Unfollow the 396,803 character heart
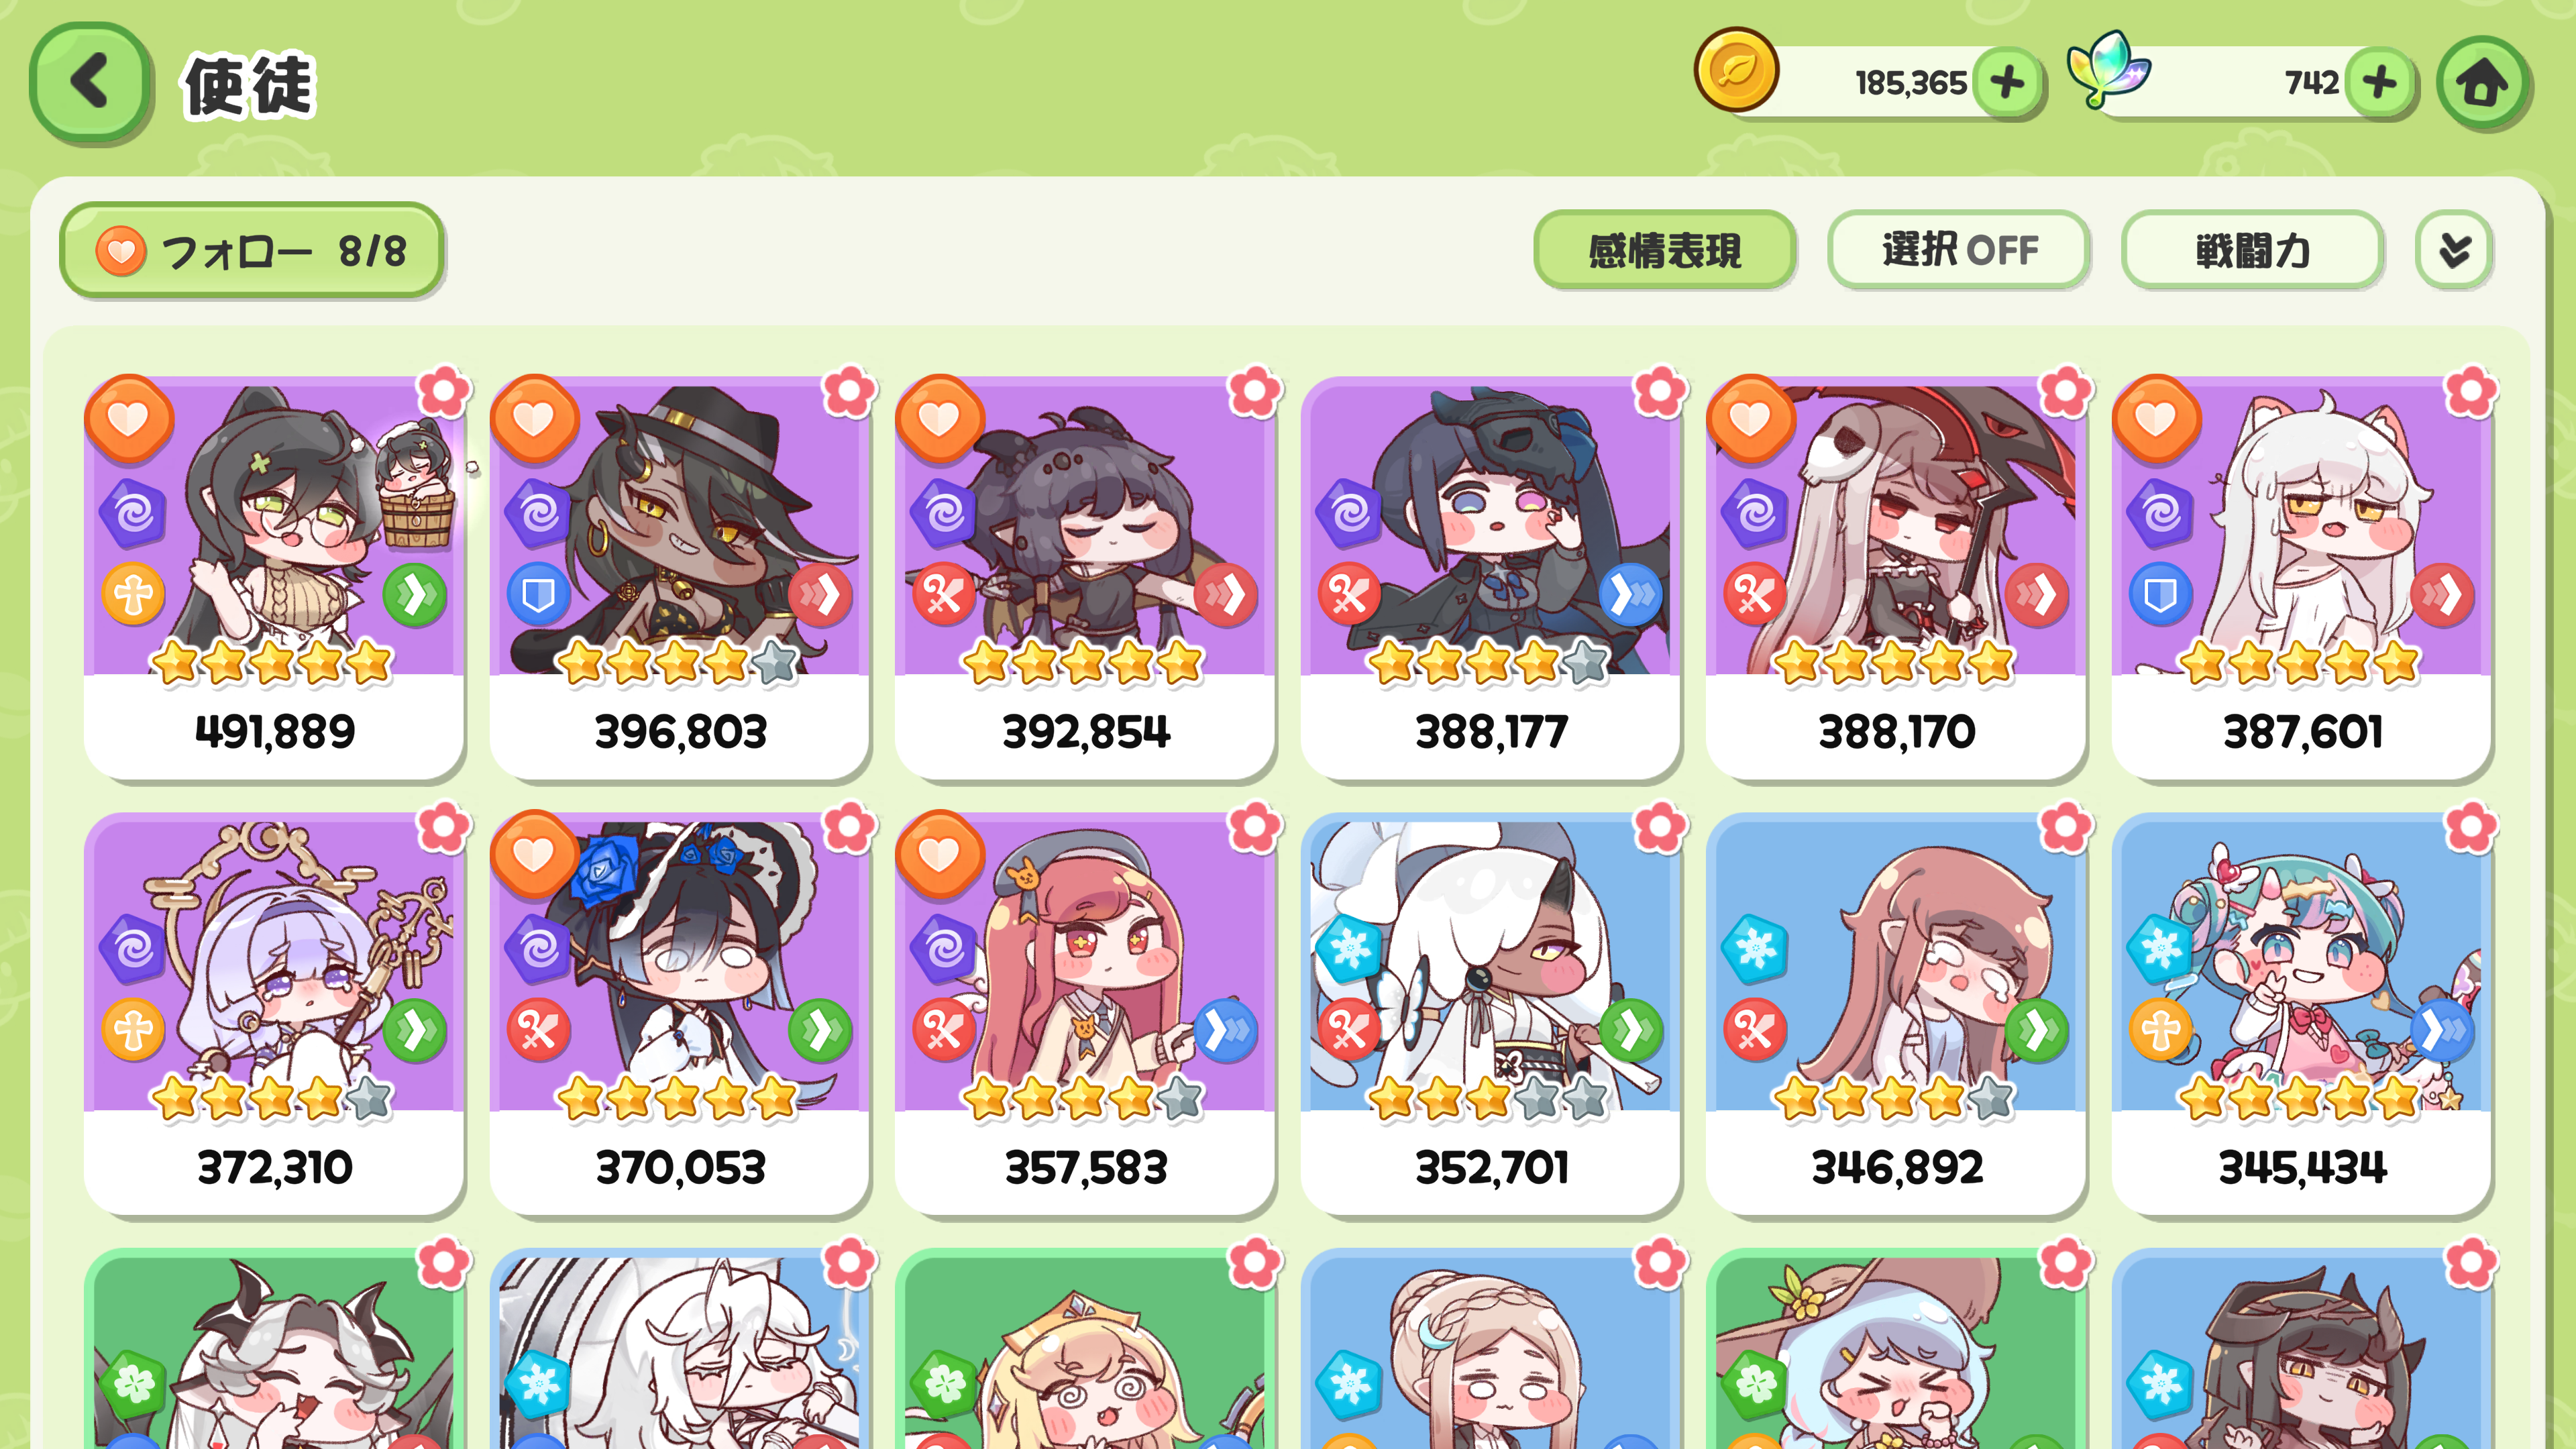The image size is (2576, 1449). pos(534,419)
